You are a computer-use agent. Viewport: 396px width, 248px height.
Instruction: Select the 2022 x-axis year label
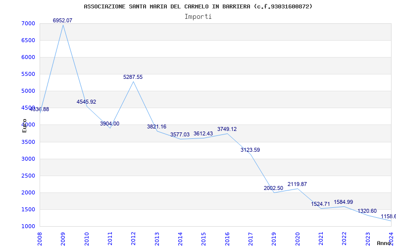345,239
